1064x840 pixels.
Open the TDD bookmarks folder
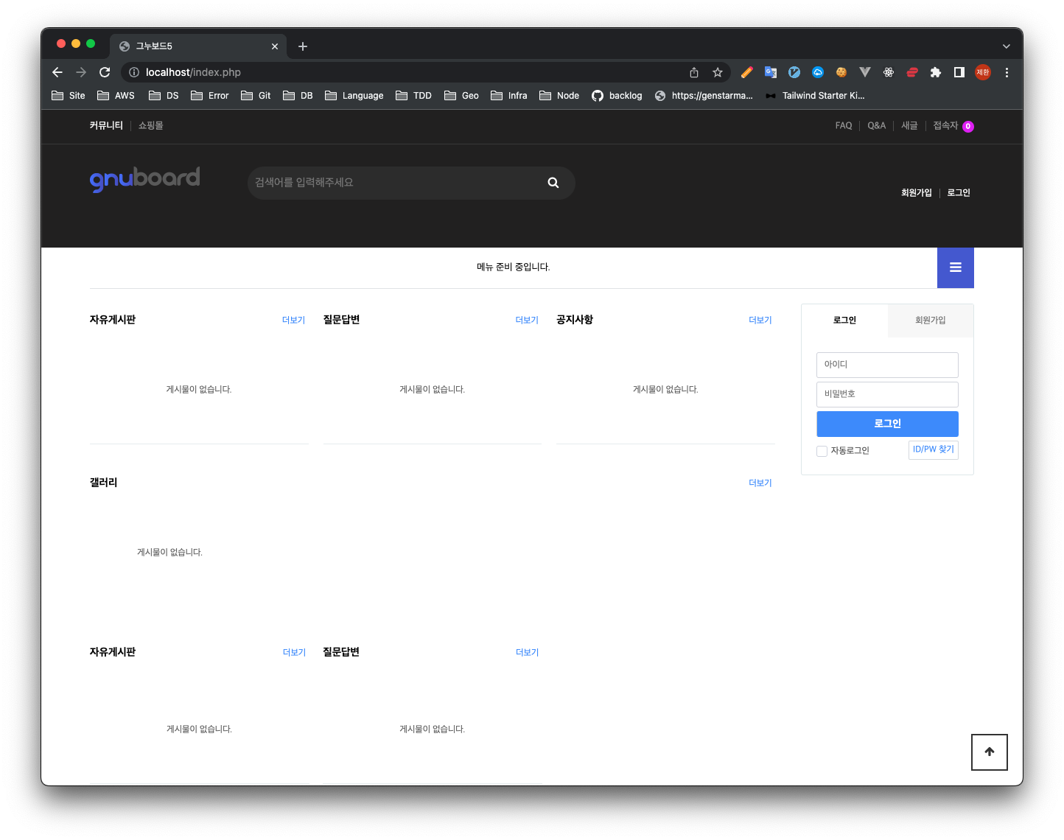[x=413, y=96]
